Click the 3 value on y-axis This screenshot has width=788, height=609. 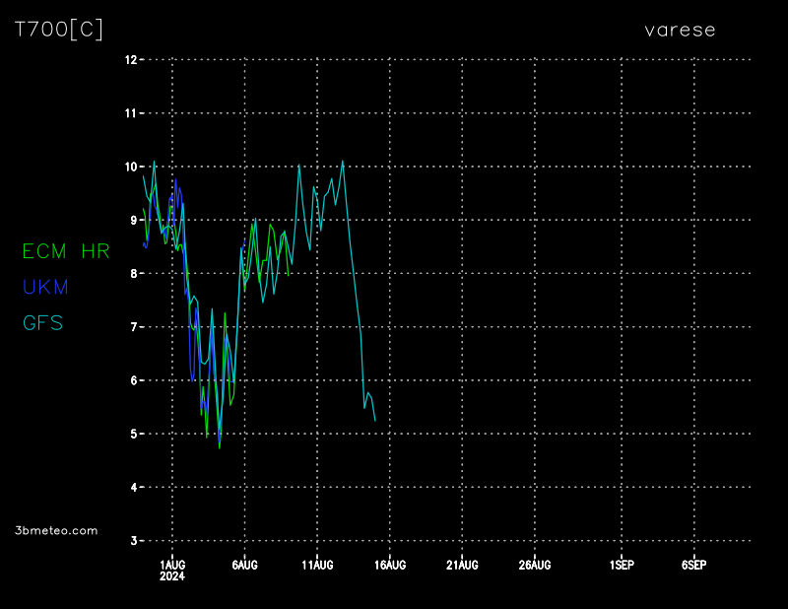point(134,541)
